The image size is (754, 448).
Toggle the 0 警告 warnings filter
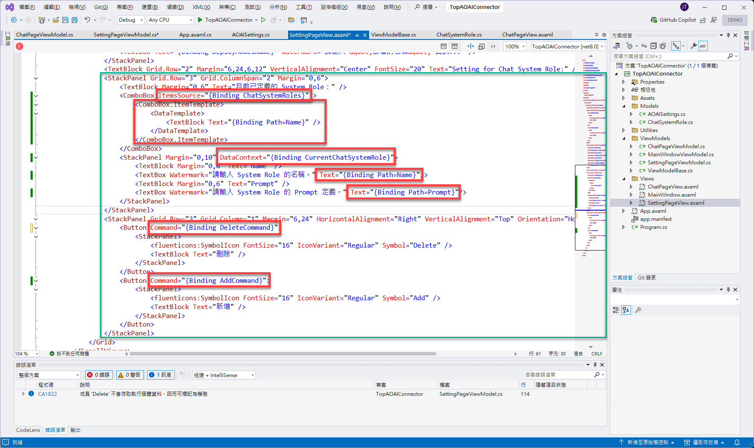pyautogui.click(x=129, y=375)
